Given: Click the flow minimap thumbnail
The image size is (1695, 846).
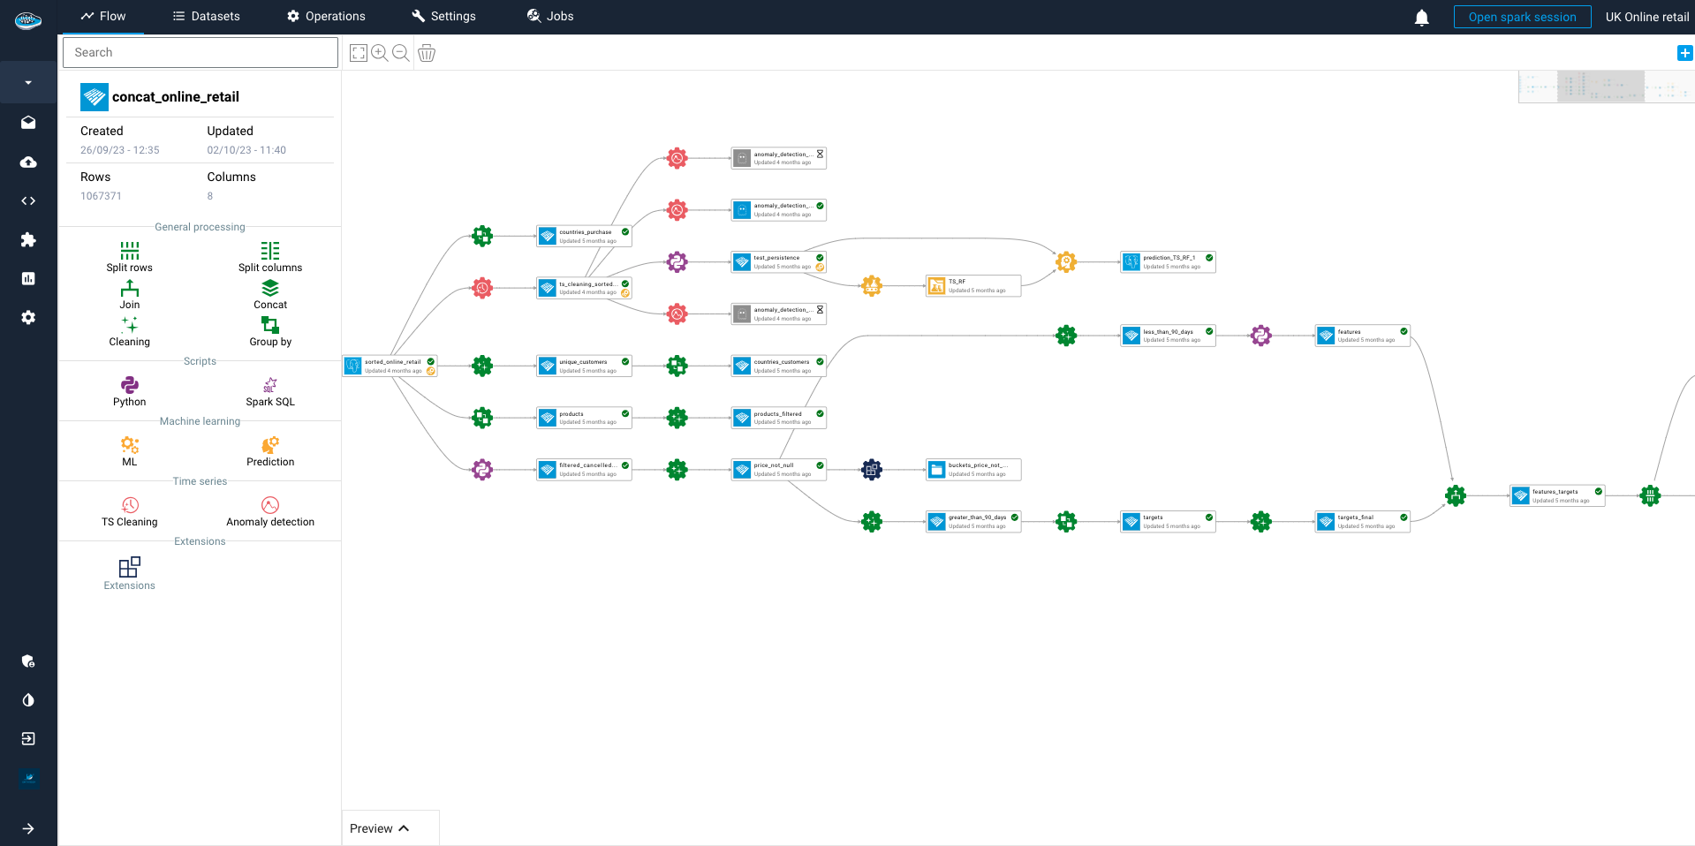Looking at the screenshot, I should tap(1605, 87).
